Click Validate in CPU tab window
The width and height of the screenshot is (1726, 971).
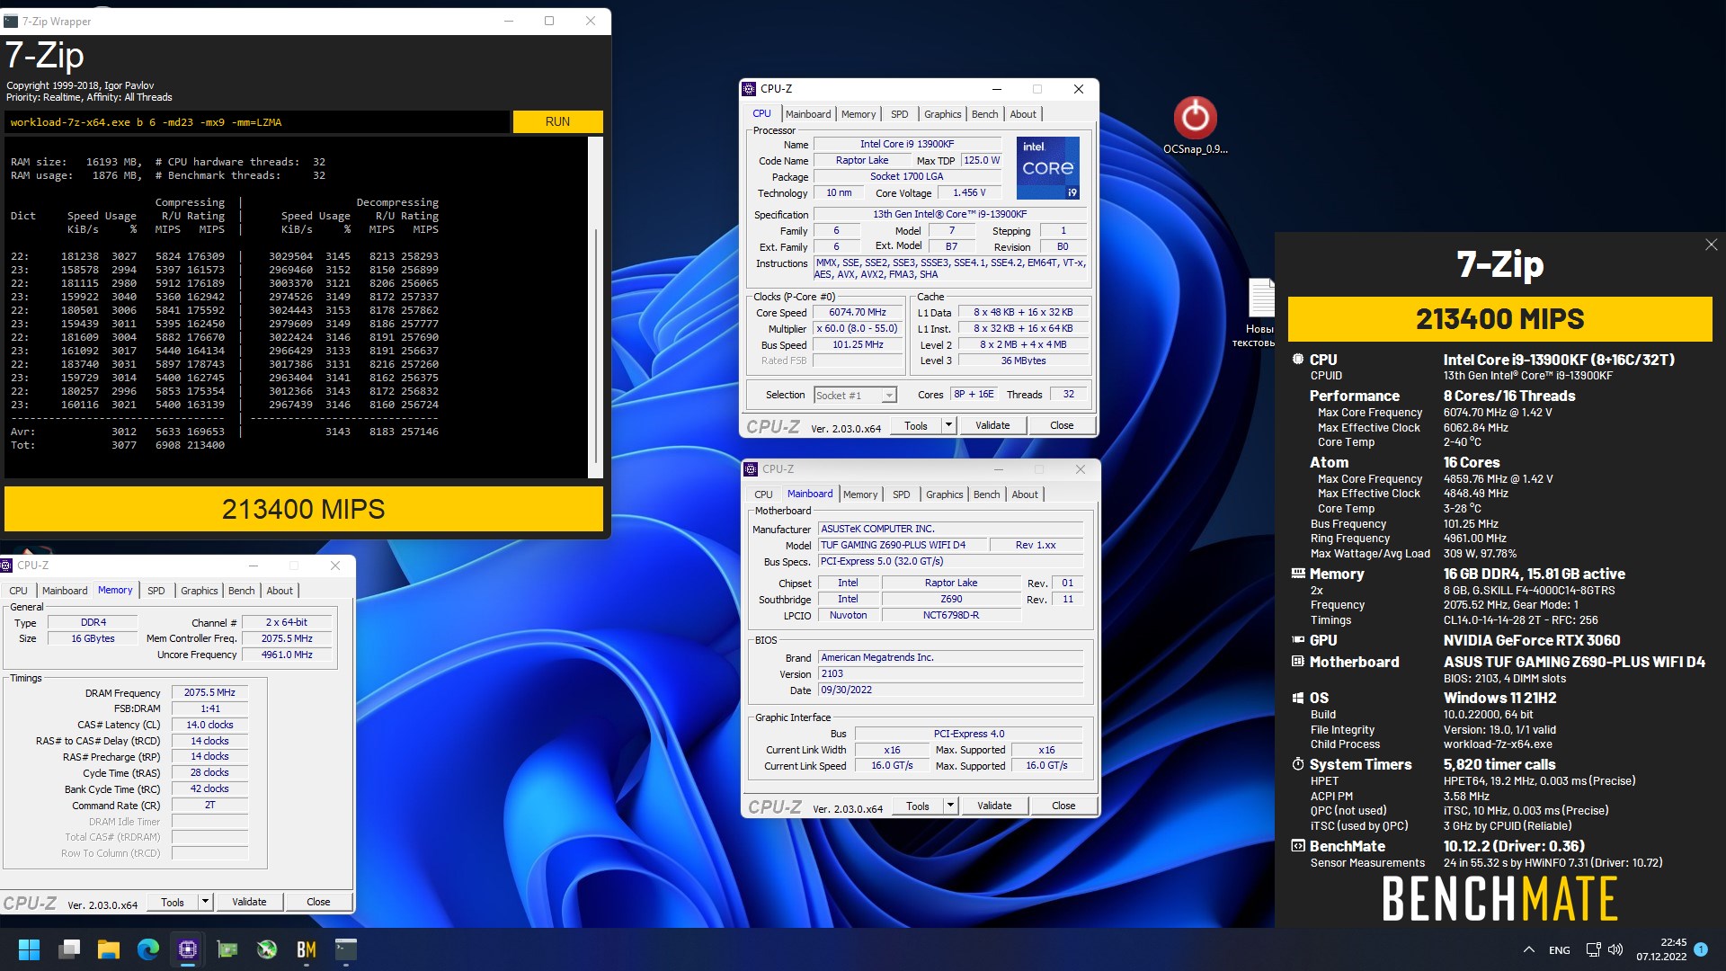(x=992, y=425)
